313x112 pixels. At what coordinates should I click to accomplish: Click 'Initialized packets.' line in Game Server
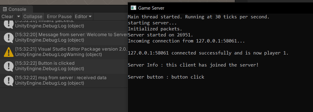tap(155, 29)
